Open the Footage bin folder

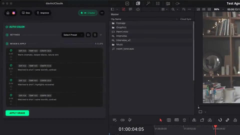point(121,23)
